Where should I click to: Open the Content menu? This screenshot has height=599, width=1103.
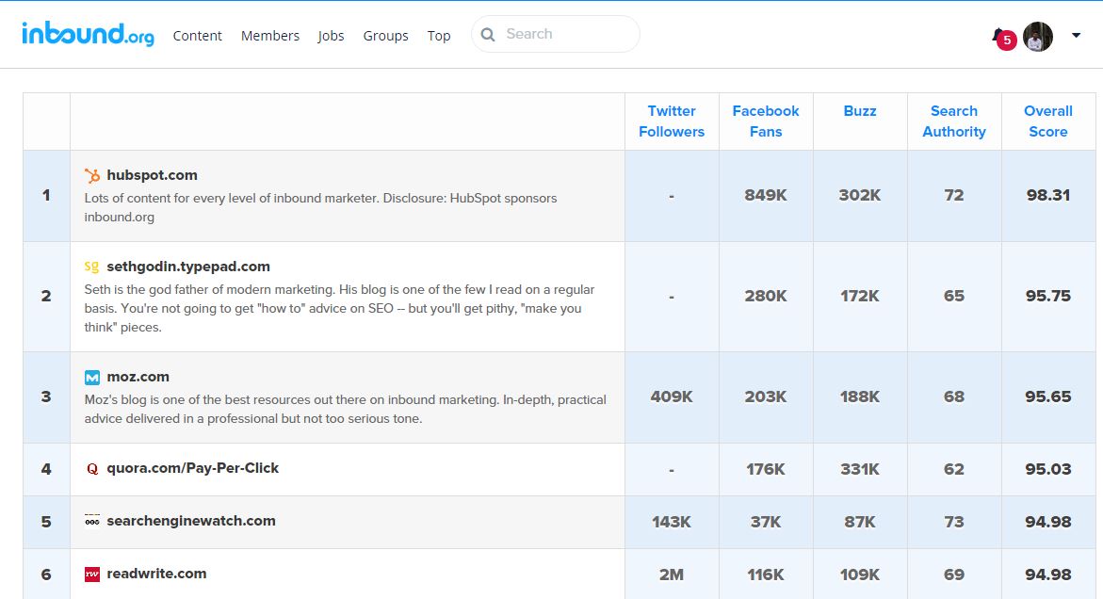(197, 36)
